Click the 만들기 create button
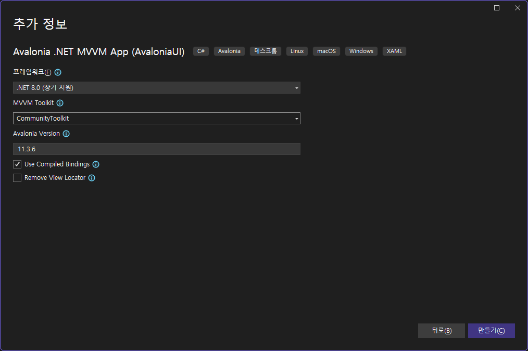The height and width of the screenshot is (351, 528). click(x=492, y=331)
